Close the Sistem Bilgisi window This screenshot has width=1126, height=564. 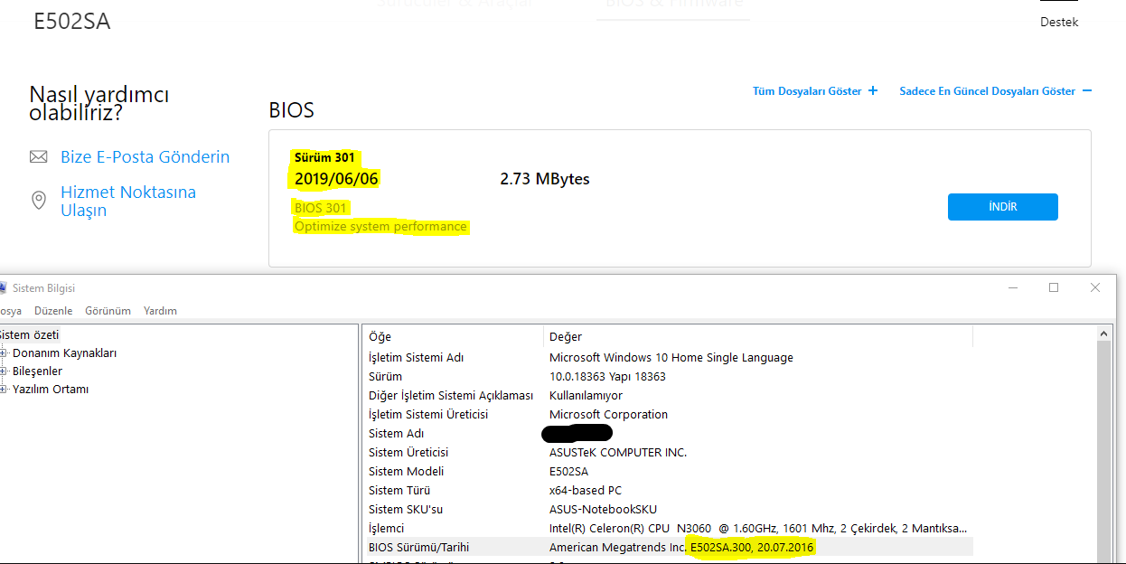pos(1095,287)
